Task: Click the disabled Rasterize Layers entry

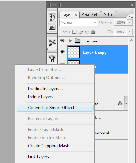Action: [55, 119]
